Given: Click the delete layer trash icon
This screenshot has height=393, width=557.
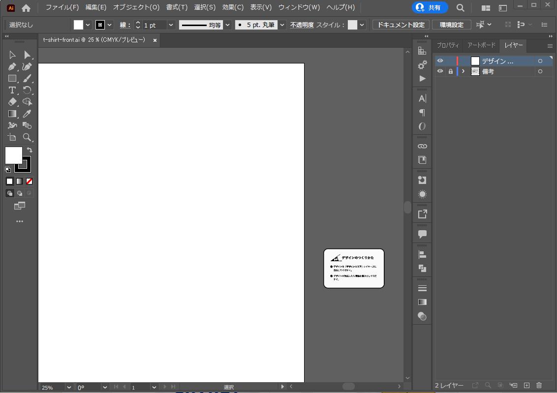Looking at the screenshot, I should point(539,386).
